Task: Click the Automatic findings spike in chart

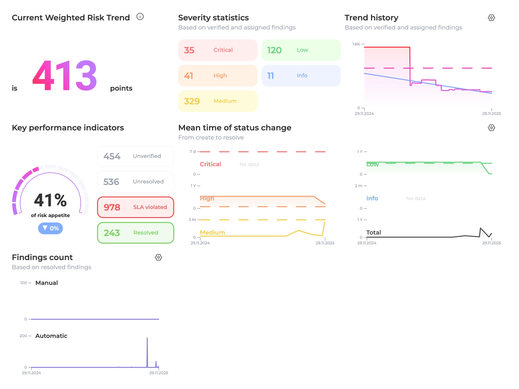Action: [147, 352]
